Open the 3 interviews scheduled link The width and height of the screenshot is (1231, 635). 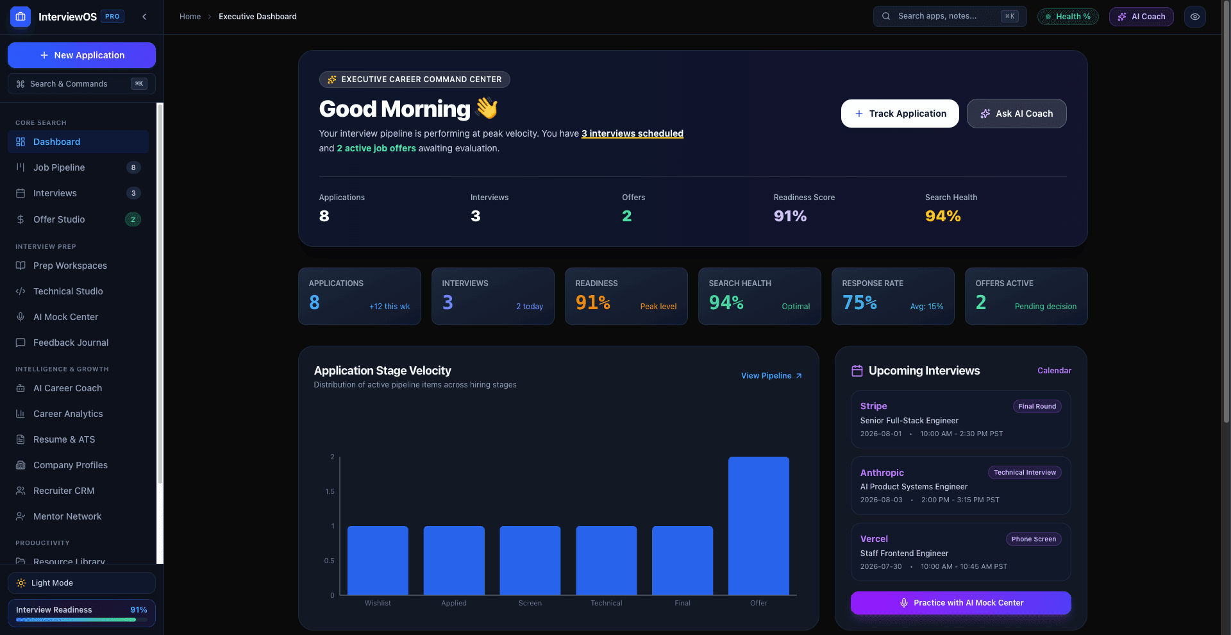pyautogui.click(x=632, y=133)
